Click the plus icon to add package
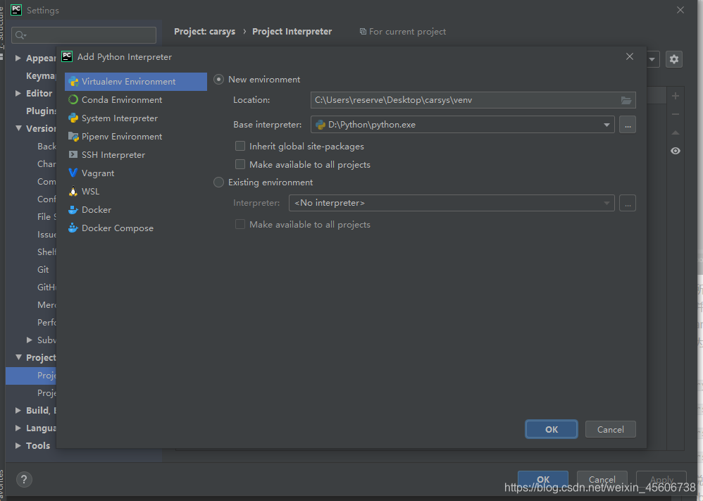The width and height of the screenshot is (703, 501). 676,96
